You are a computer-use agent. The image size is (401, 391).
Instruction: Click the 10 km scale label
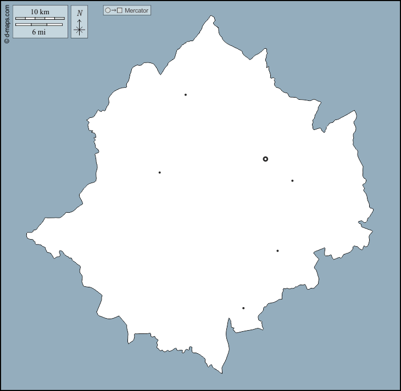tap(40, 12)
